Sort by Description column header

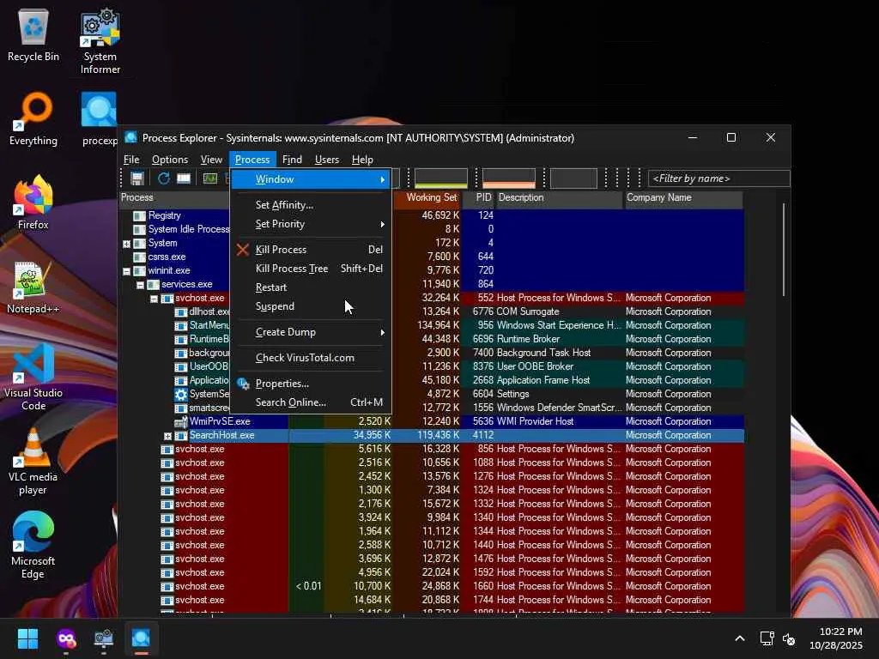pyautogui.click(x=559, y=198)
